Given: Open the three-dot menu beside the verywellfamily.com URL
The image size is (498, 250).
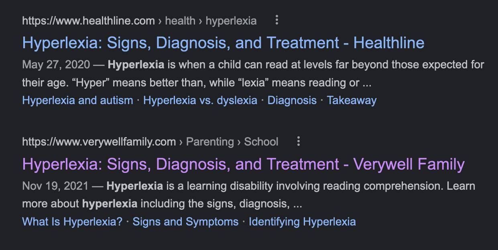Looking at the screenshot, I should [298, 141].
